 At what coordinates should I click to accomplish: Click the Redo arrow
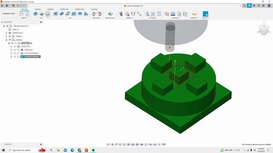point(24,6)
